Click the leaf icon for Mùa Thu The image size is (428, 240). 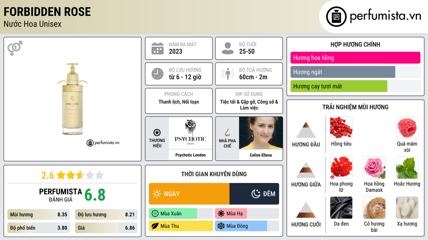[x=155, y=226]
